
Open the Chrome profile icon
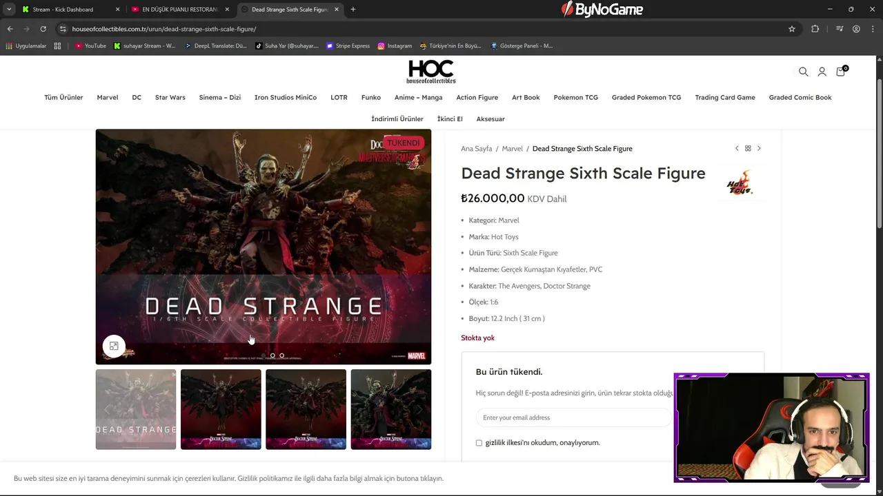click(856, 29)
